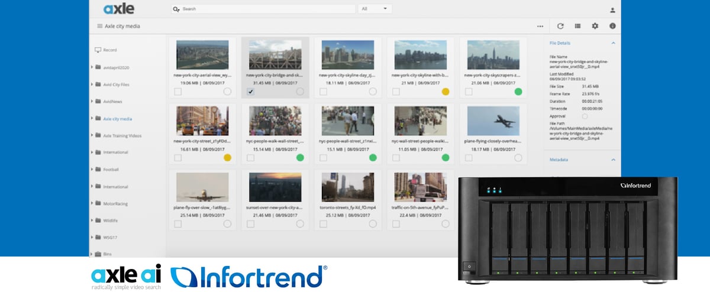
Task: Tick checkbox for new-york-city-skyscrapers clip
Action: click(469, 92)
